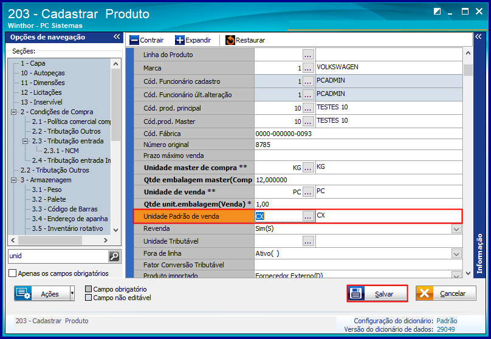Open lookup for Cód. prod. principal
491x339 pixels.
(x=308, y=108)
